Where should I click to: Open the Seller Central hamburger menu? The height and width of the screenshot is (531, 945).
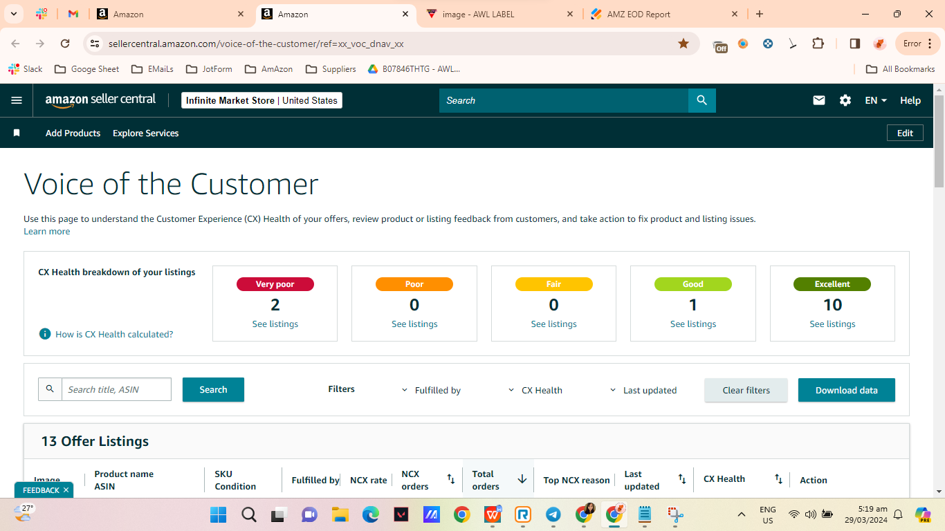click(17, 100)
